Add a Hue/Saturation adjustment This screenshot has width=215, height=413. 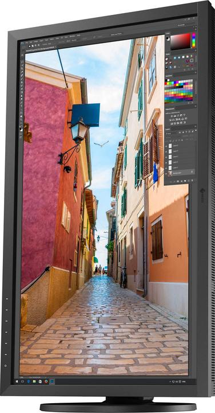point(170,120)
